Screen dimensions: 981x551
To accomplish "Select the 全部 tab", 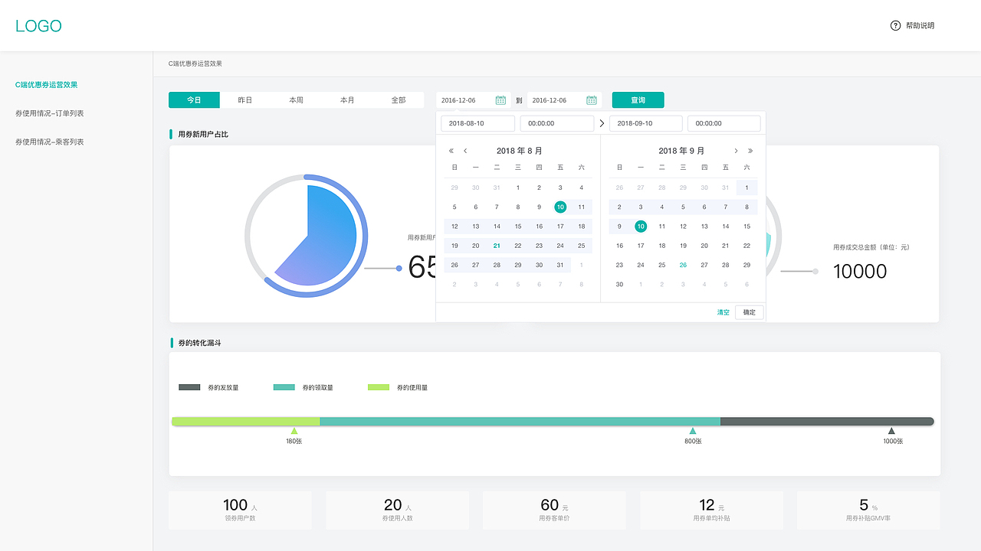I will point(399,100).
